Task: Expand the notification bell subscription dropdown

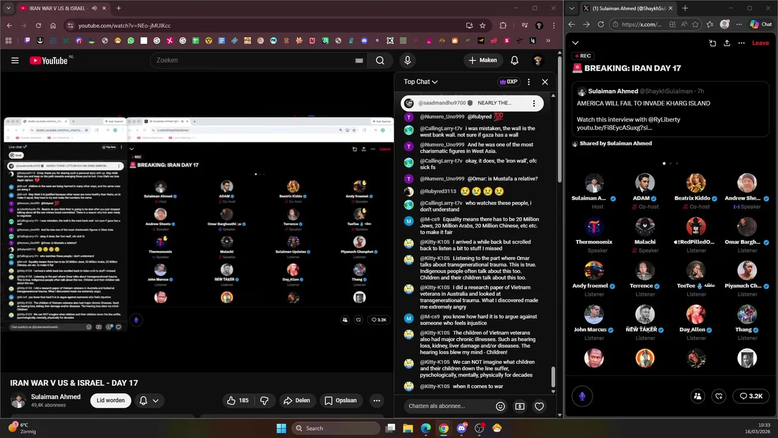Action: [x=149, y=400]
